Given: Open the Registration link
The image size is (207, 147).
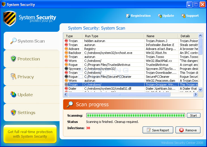Looking at the screenshot, I should [x=138, y=16].
